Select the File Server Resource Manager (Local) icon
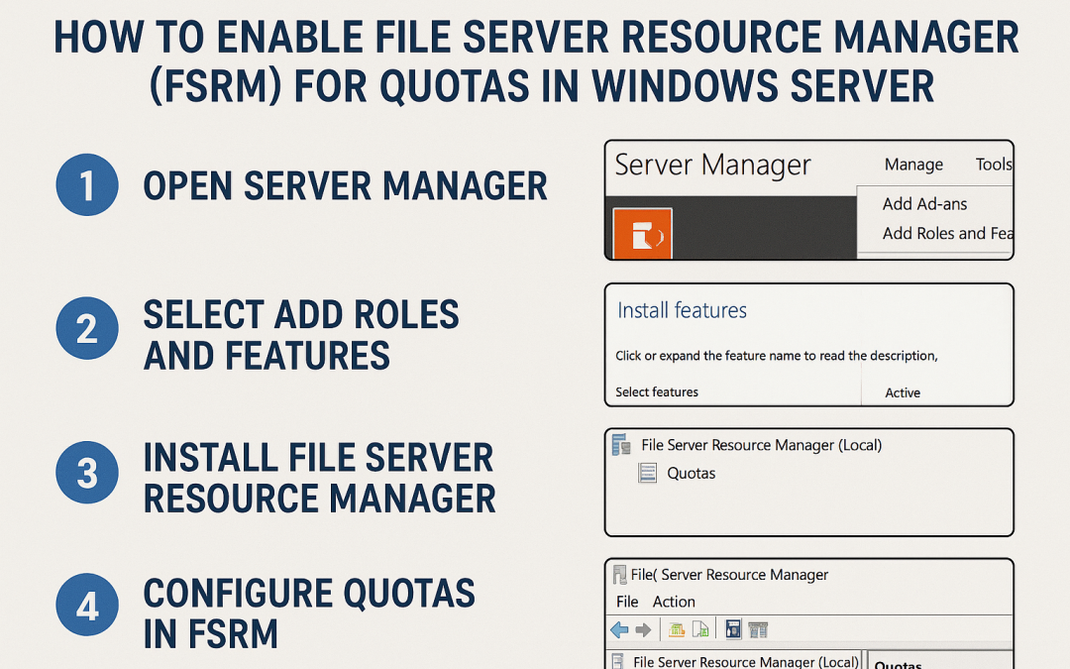Image resolution: width=1070 pixels, height=669 pixels. (620, 445)
